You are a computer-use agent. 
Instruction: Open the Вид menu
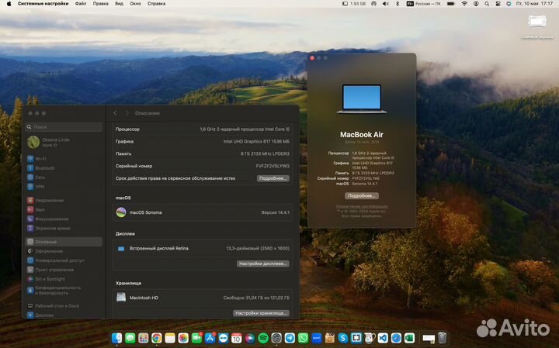tap(119, 4)
